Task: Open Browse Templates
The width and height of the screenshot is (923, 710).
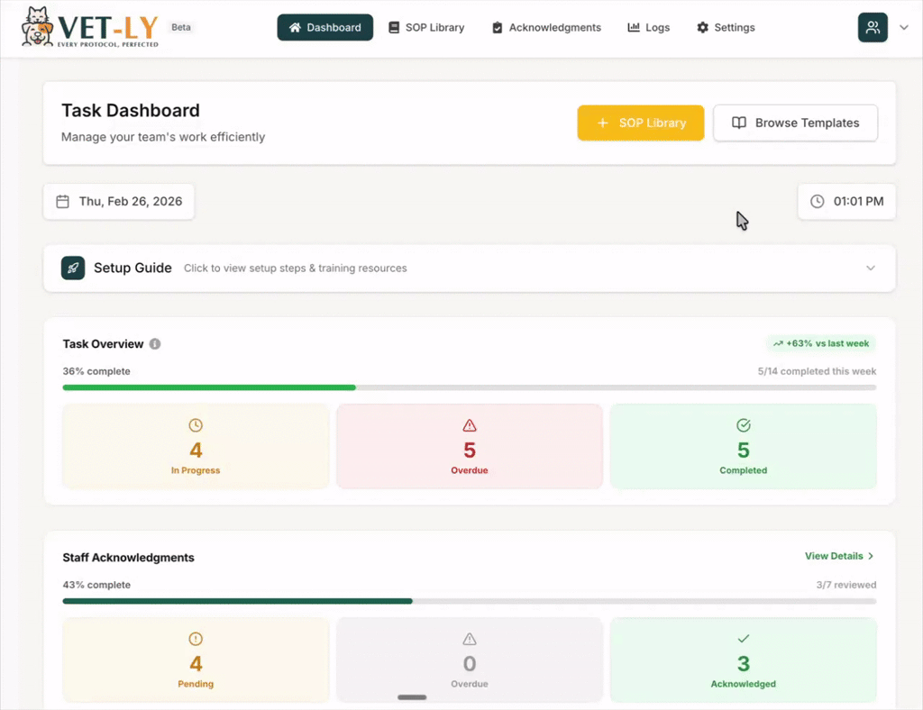Action: coord(795,123)
